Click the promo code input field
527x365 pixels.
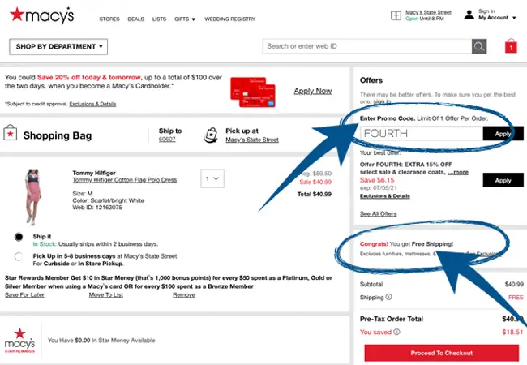(420, 134)
